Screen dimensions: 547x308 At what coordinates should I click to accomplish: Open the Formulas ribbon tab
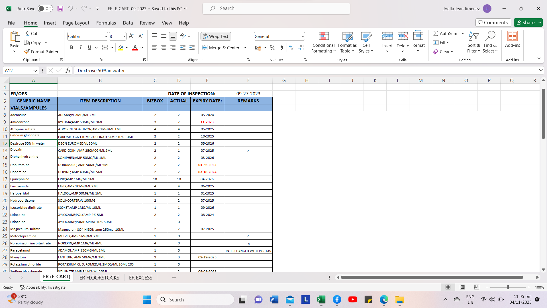click(106, 23)
